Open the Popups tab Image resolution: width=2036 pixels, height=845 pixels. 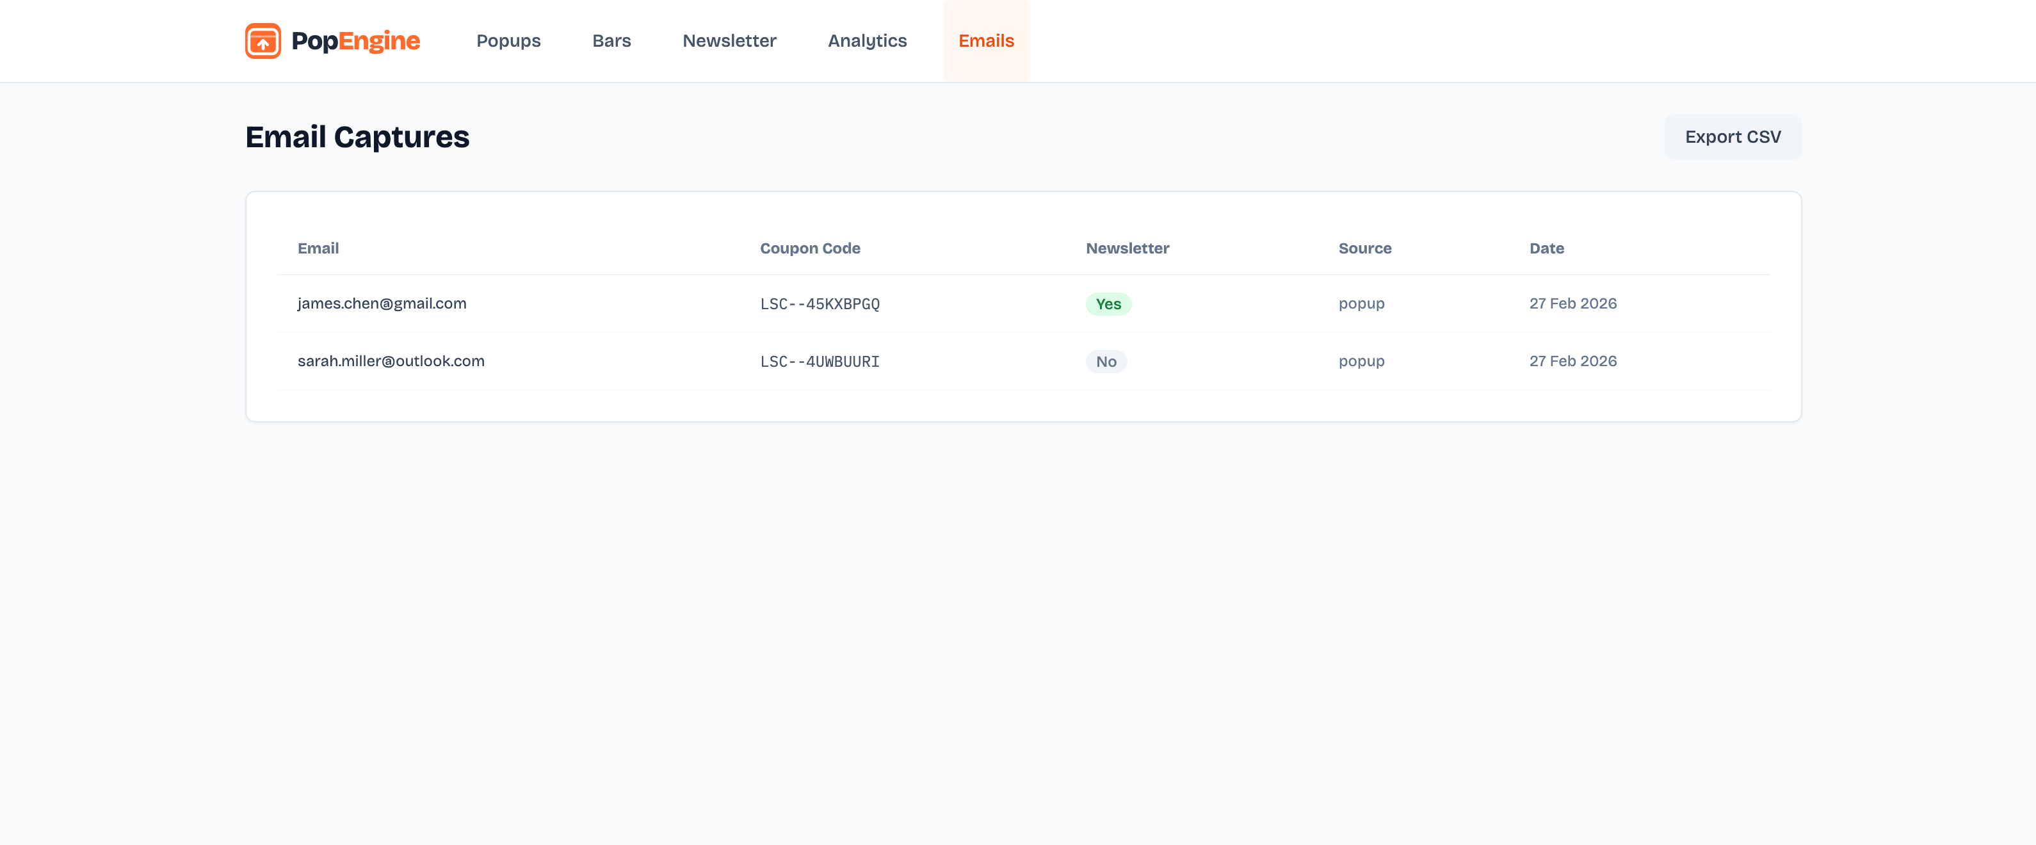coord(508,41)
